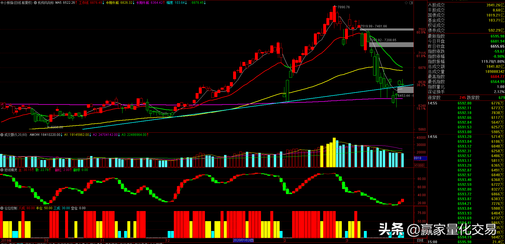The image size is (505, 244).
Task: Click the 最低指数 6564.99 row
Action: tap(466, 82)
